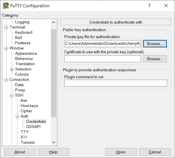
Task: Collapse the Auth tree node
Action: click(17, 116)
